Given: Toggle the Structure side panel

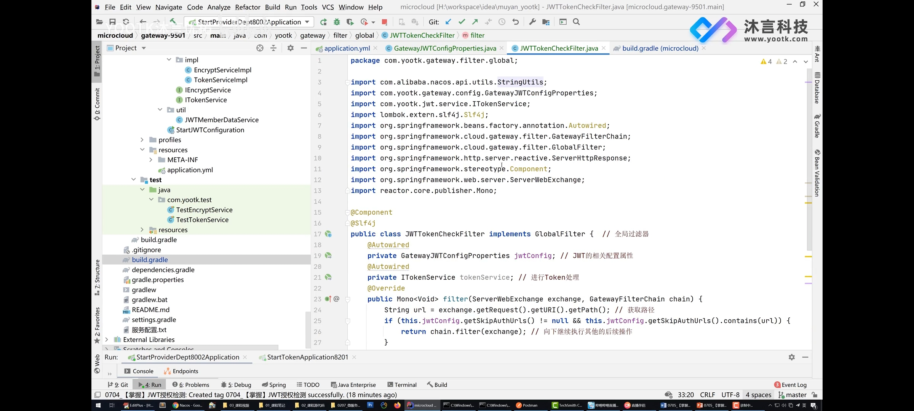Looking at the screenshot, I should coord(97,277).
